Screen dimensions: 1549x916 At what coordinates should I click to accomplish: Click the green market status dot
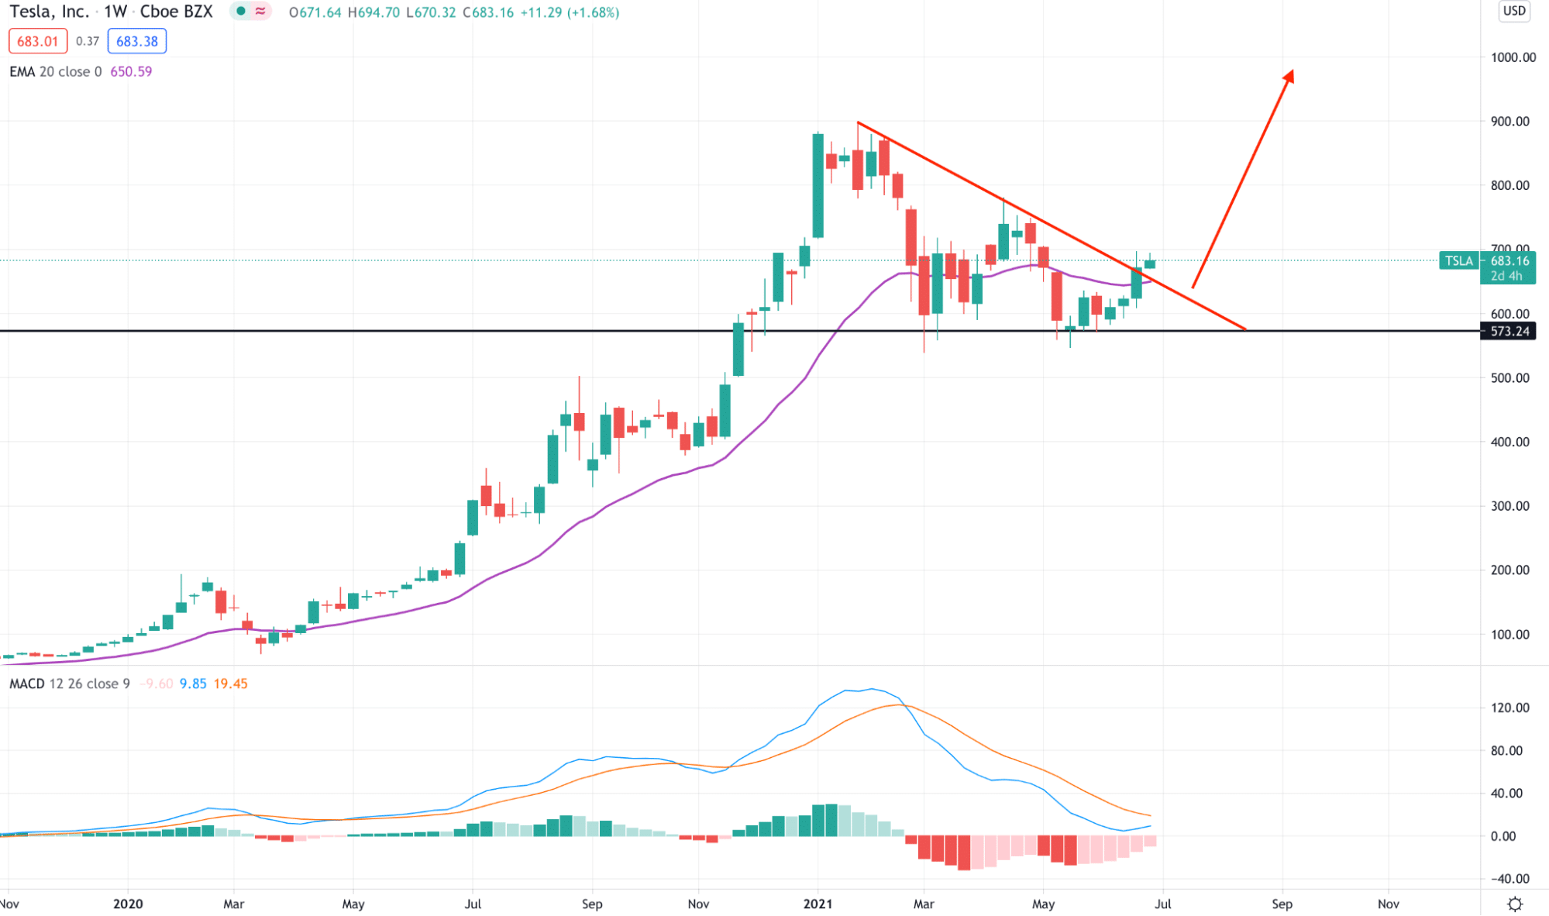point(241,12)
